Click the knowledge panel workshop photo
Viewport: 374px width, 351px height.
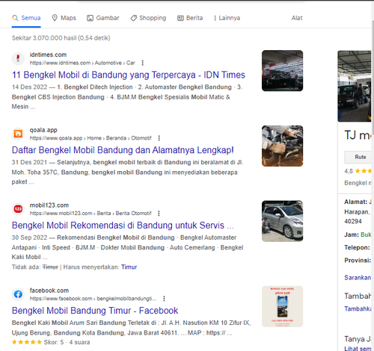pos(355,86)
